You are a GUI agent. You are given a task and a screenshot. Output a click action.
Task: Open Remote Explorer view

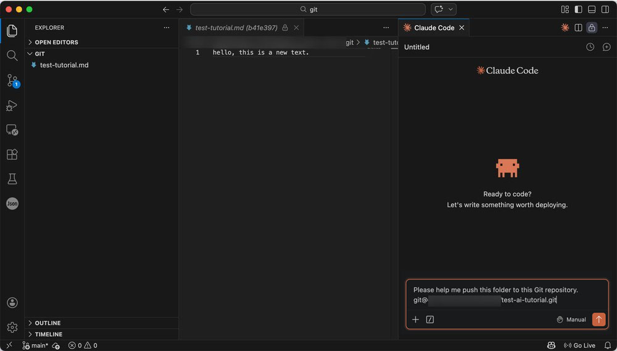pos(12,130)
